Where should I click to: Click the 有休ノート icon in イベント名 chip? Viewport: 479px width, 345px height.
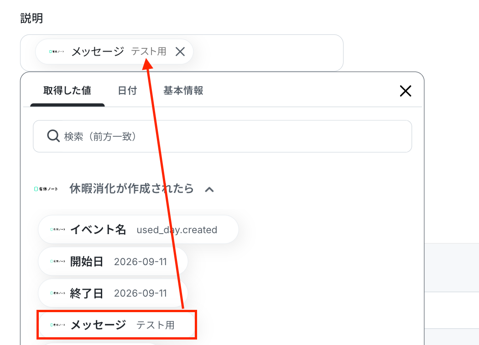[58, 229]
